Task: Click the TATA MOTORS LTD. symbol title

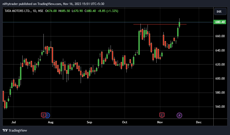Action: pos(18,11)
